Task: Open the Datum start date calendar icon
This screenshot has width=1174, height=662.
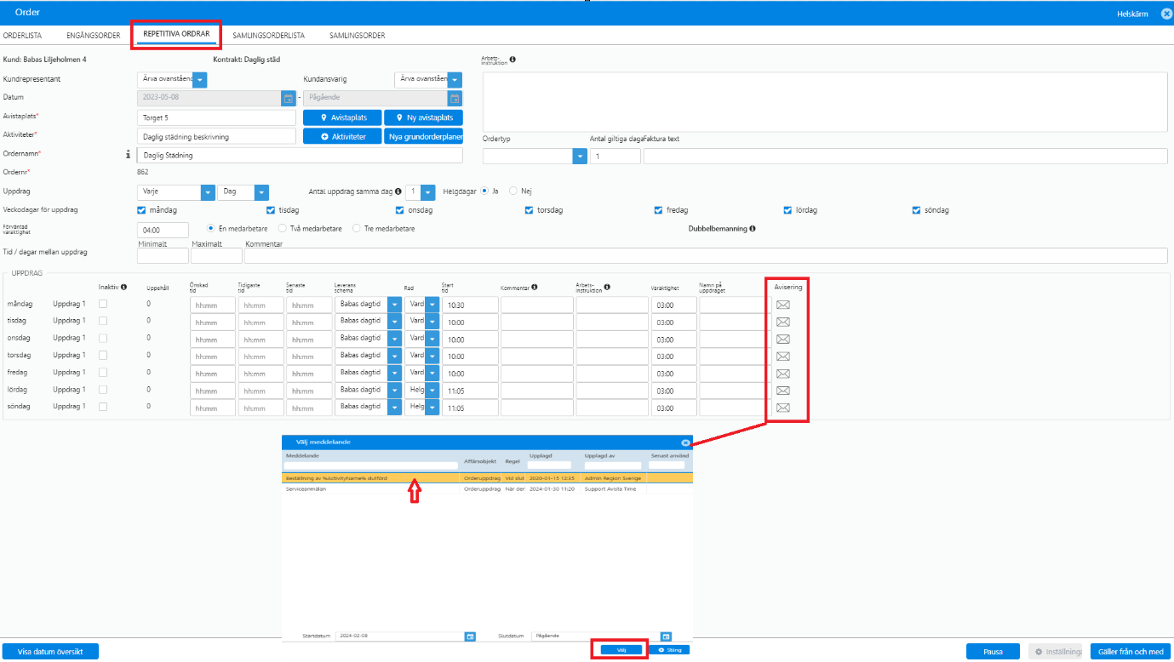Action: [288, 98]
